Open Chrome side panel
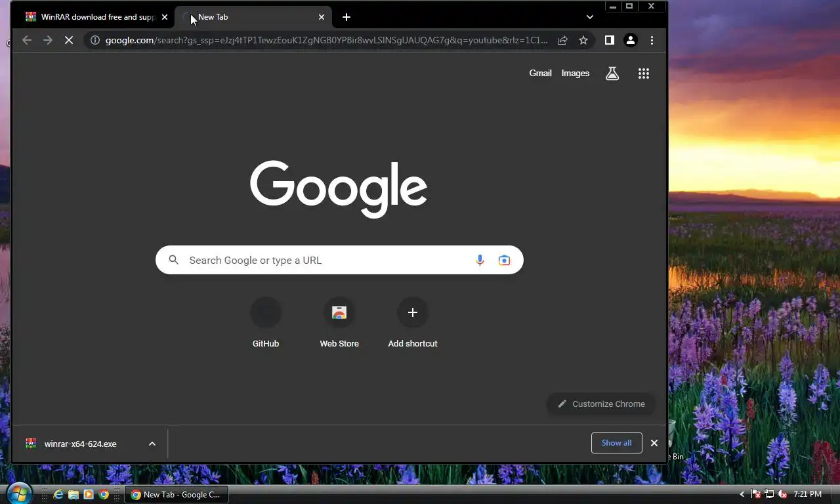 point(610,40)
